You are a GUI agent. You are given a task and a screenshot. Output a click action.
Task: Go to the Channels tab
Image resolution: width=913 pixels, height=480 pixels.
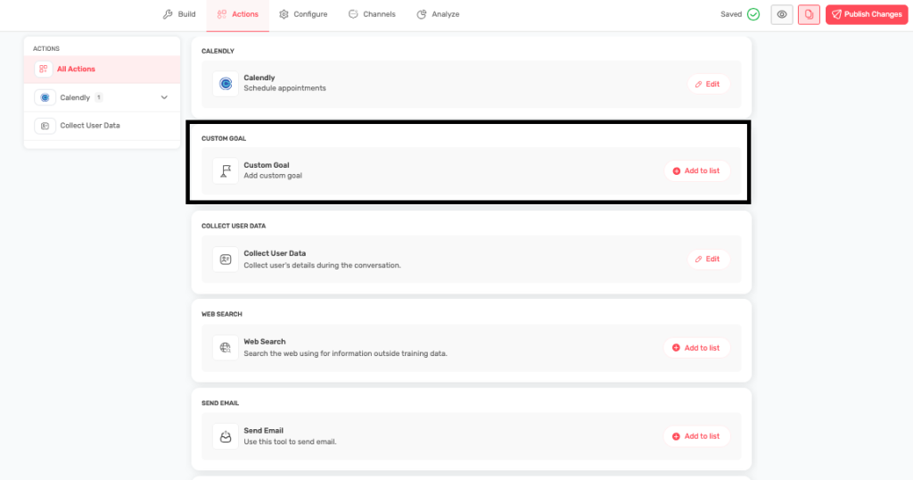372,14
